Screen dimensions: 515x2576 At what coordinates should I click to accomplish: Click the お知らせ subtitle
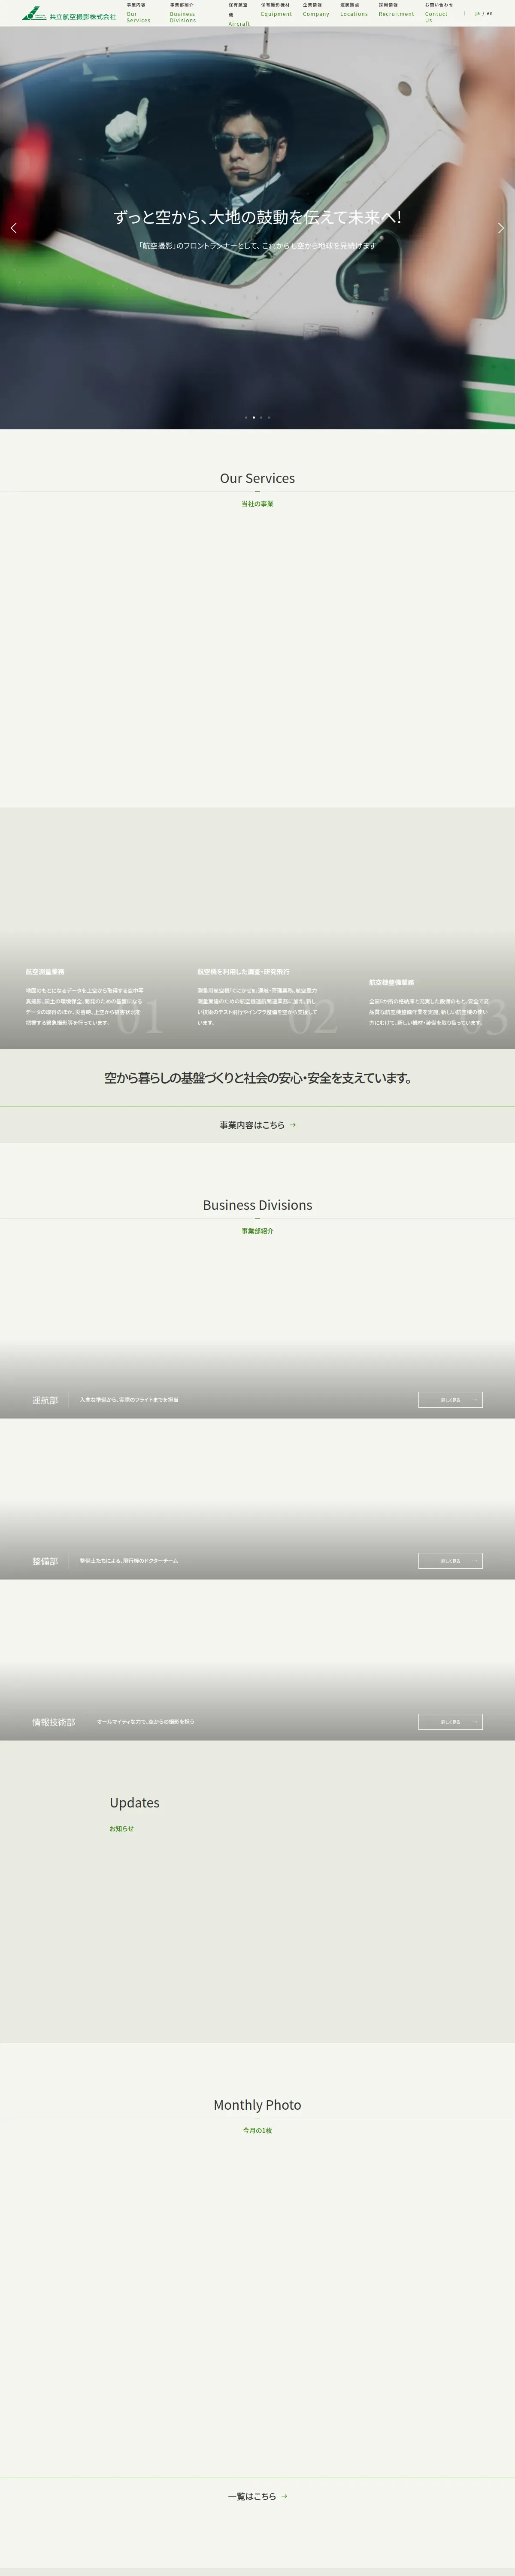point(121,1828)
